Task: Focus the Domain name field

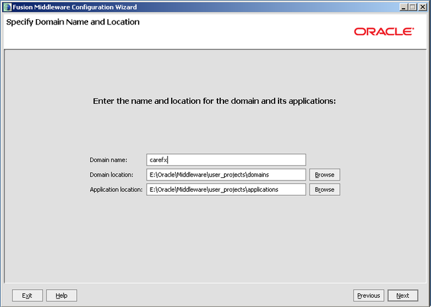Action: click(x=226, y=159)
